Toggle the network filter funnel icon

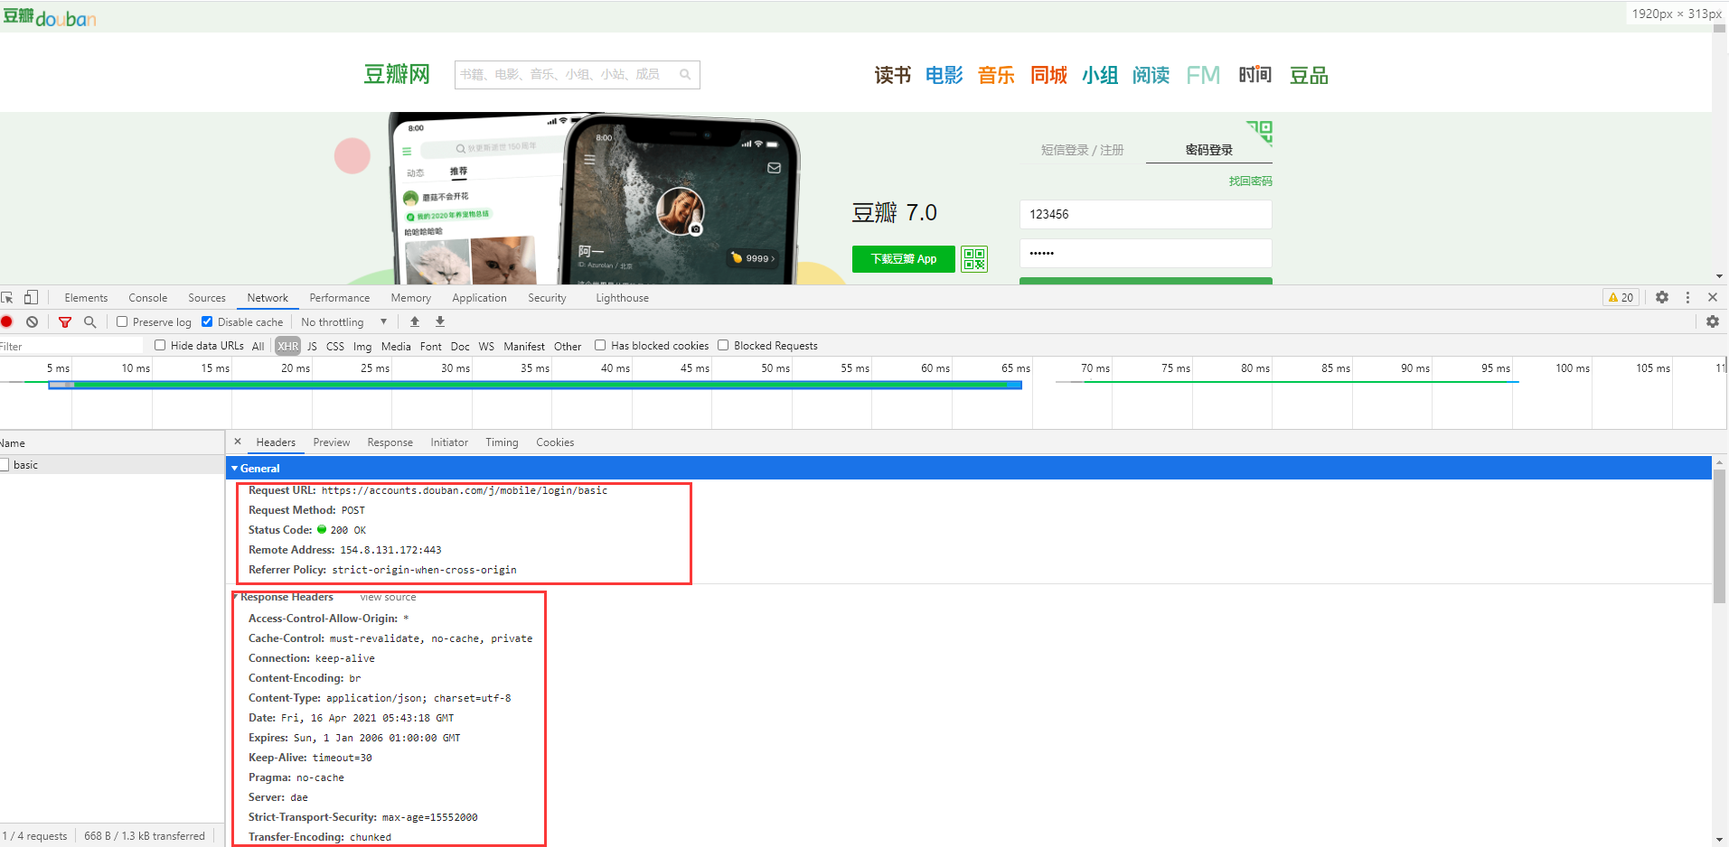coord(65,321)
